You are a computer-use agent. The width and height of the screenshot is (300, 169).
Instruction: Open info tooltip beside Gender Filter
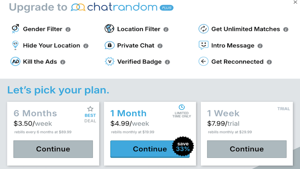(x=68, y=29)
